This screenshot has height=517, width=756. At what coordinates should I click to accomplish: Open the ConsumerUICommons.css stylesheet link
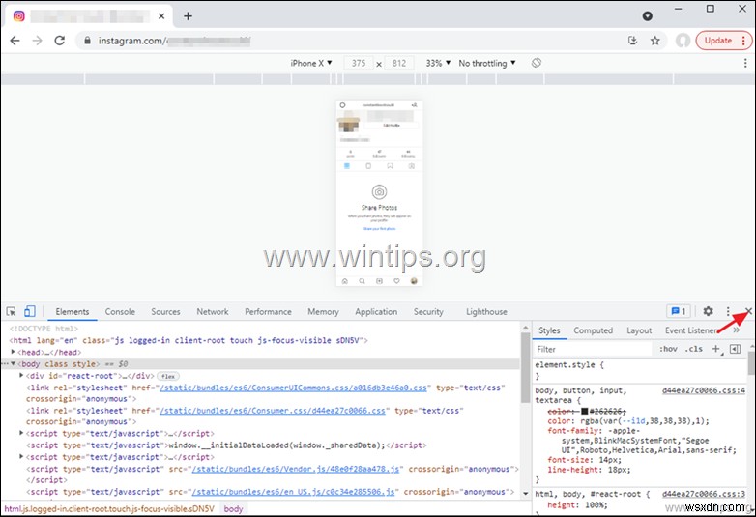pos(293,388)
